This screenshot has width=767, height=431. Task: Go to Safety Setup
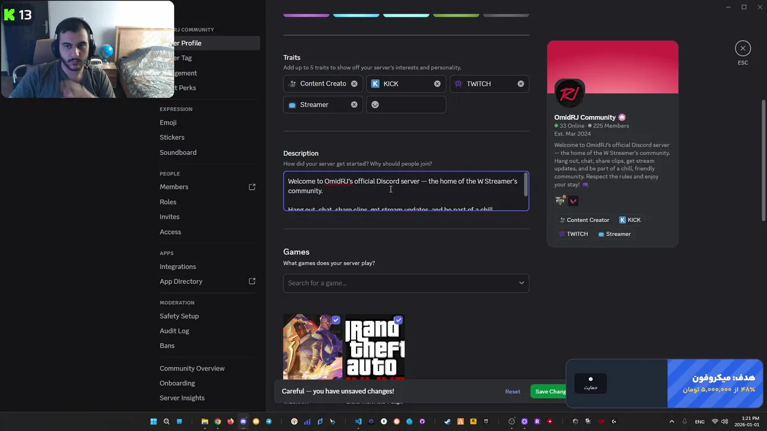[x=179, y=316]
